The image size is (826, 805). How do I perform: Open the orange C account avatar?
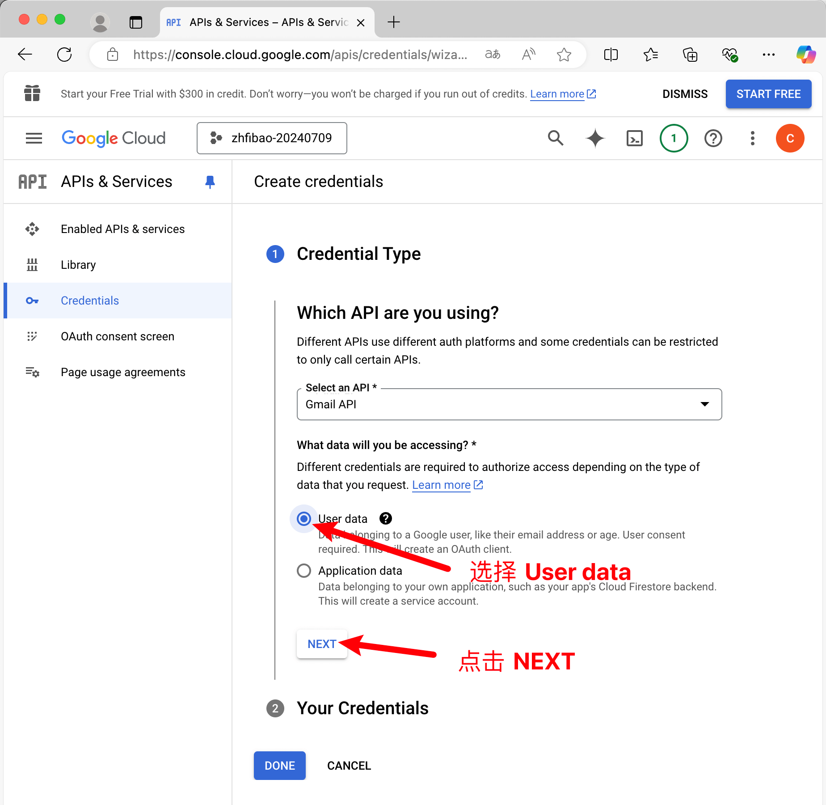click(x=790, y=138)
